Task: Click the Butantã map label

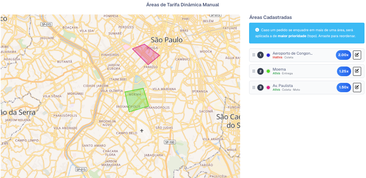Action: click(x=65, y=62)
